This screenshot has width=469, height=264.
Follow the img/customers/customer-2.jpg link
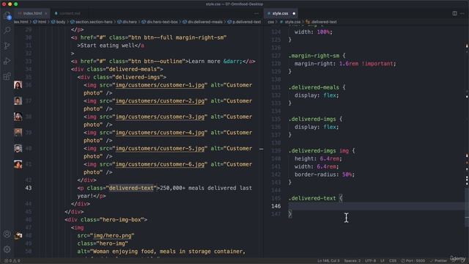[160, 101]
